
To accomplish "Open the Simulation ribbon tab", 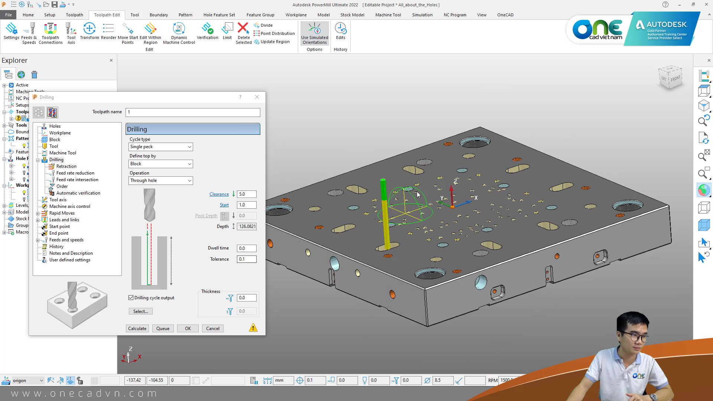I will pos(422,15).
